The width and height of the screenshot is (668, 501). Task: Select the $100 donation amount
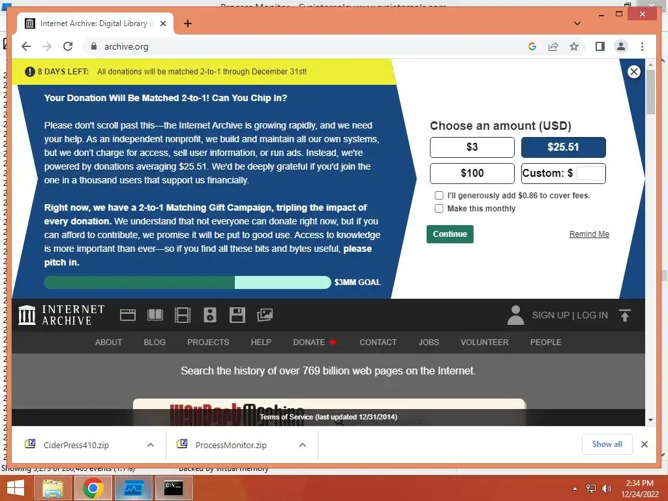[472, 174]
